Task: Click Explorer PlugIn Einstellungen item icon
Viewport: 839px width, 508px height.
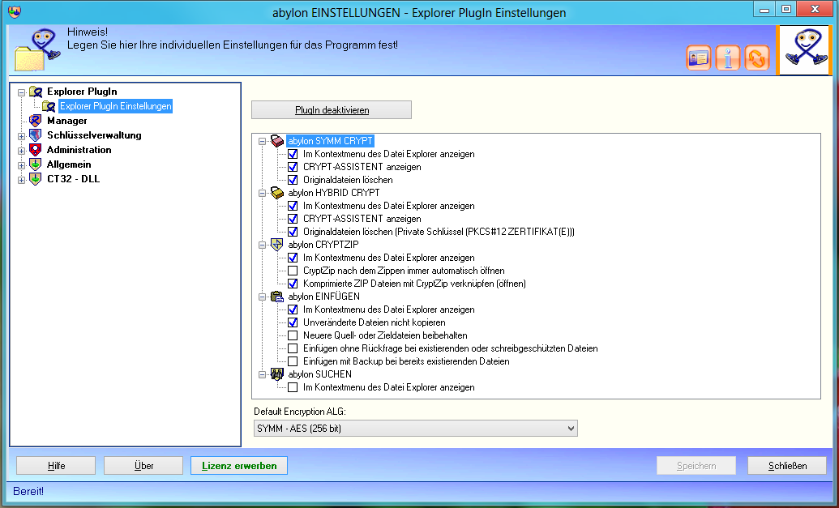Action: [x=49, y=106]
